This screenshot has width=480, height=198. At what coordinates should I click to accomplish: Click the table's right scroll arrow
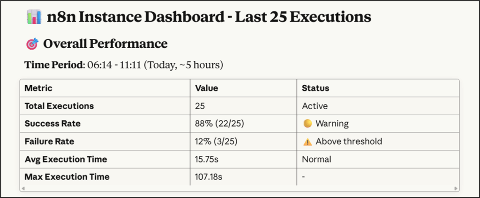(x=456, y=188)
